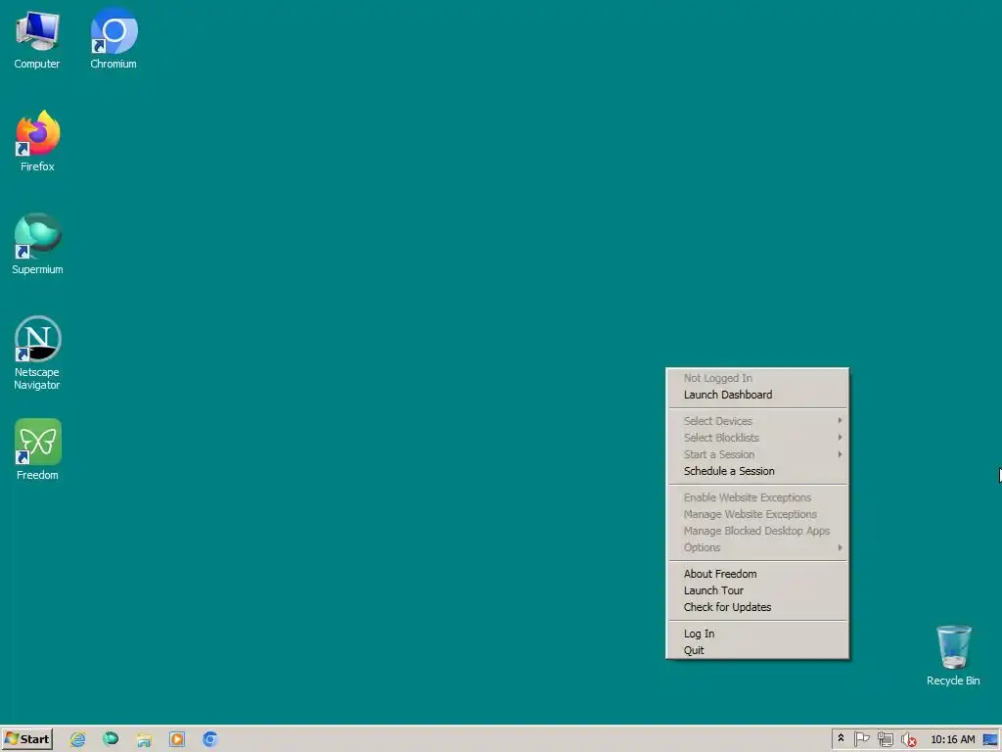Click the muted volume tray icon
The image size is (1002, 752).
pos(908,739)
